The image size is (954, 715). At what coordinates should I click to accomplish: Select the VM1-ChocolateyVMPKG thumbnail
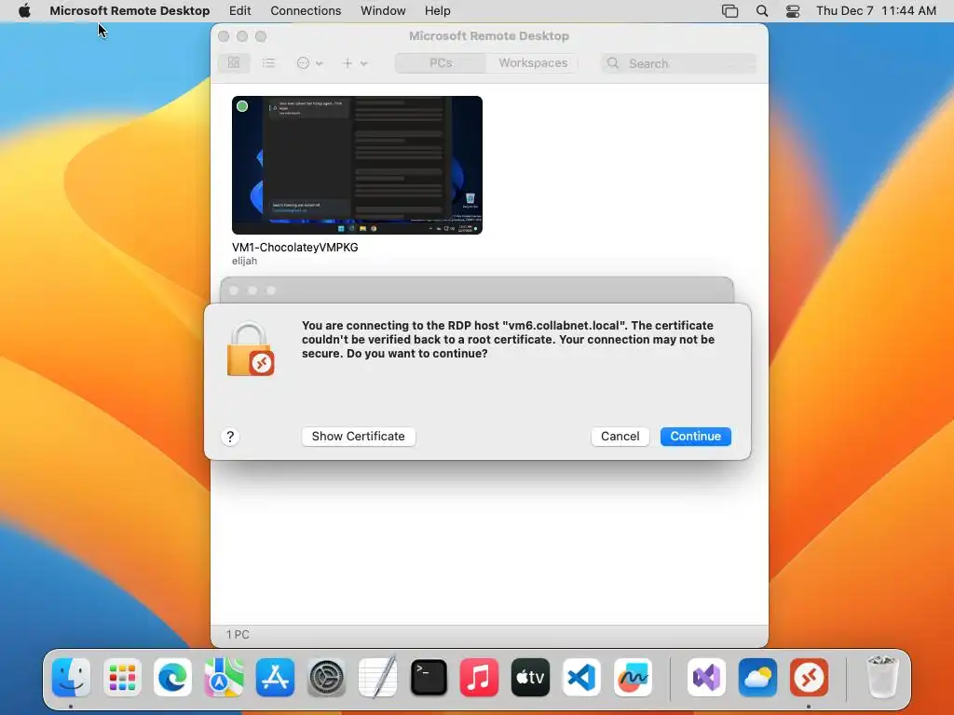(357, 165)
